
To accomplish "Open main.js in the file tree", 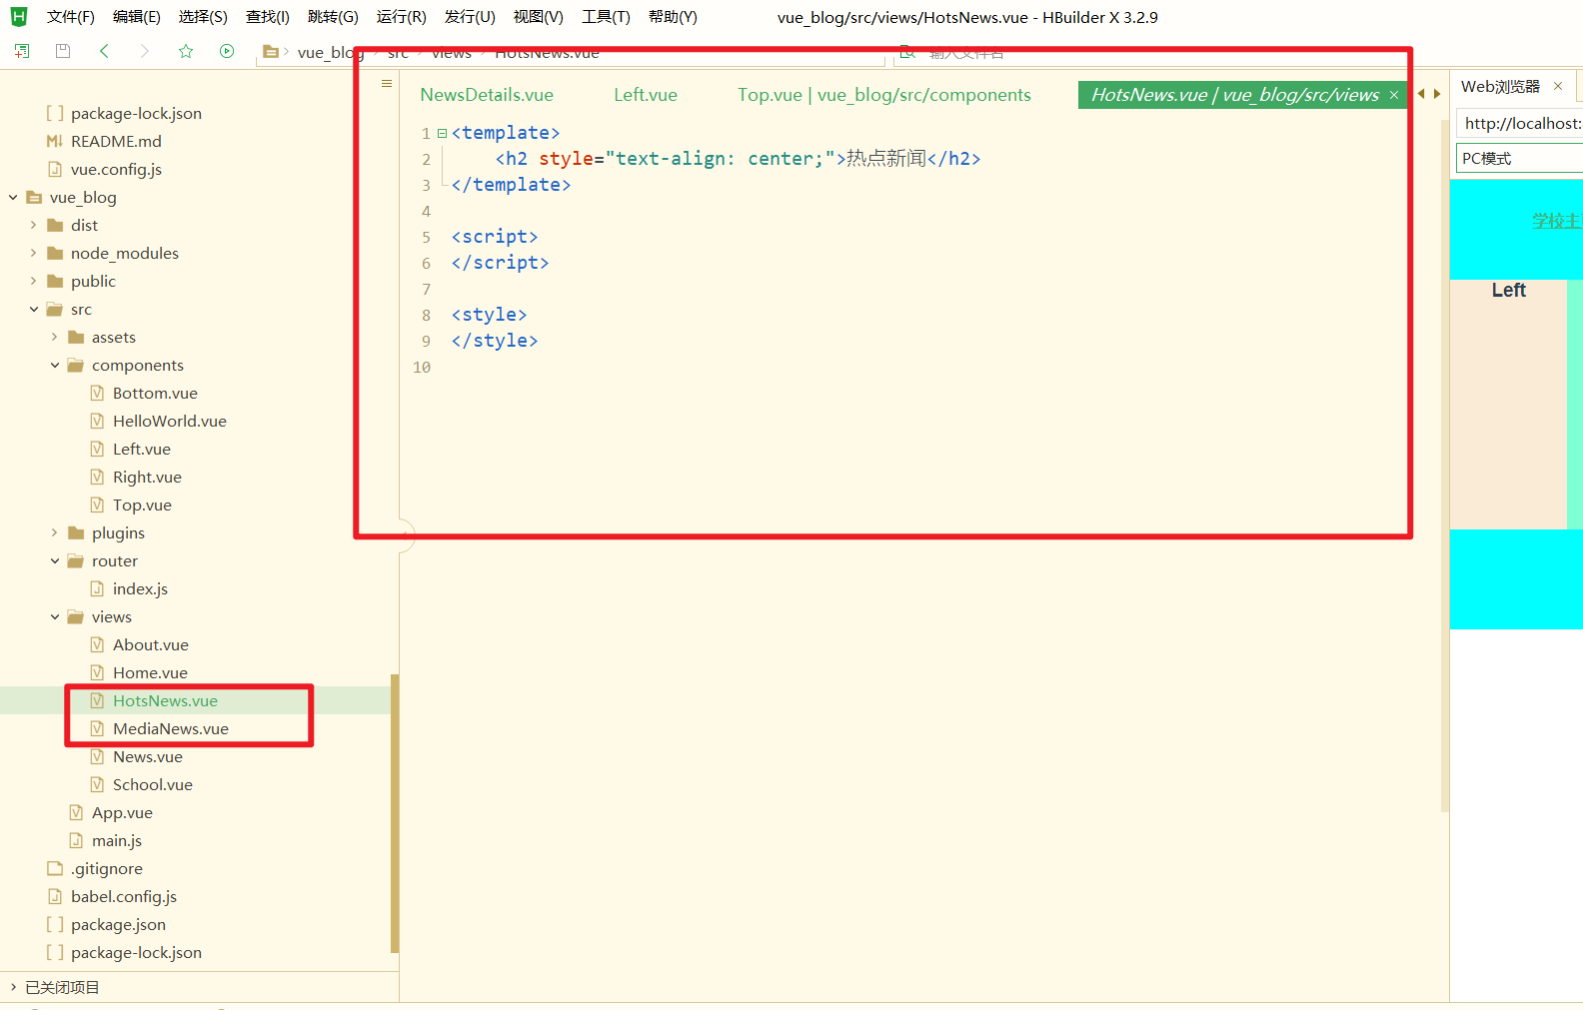I will [x=117, y=841].
